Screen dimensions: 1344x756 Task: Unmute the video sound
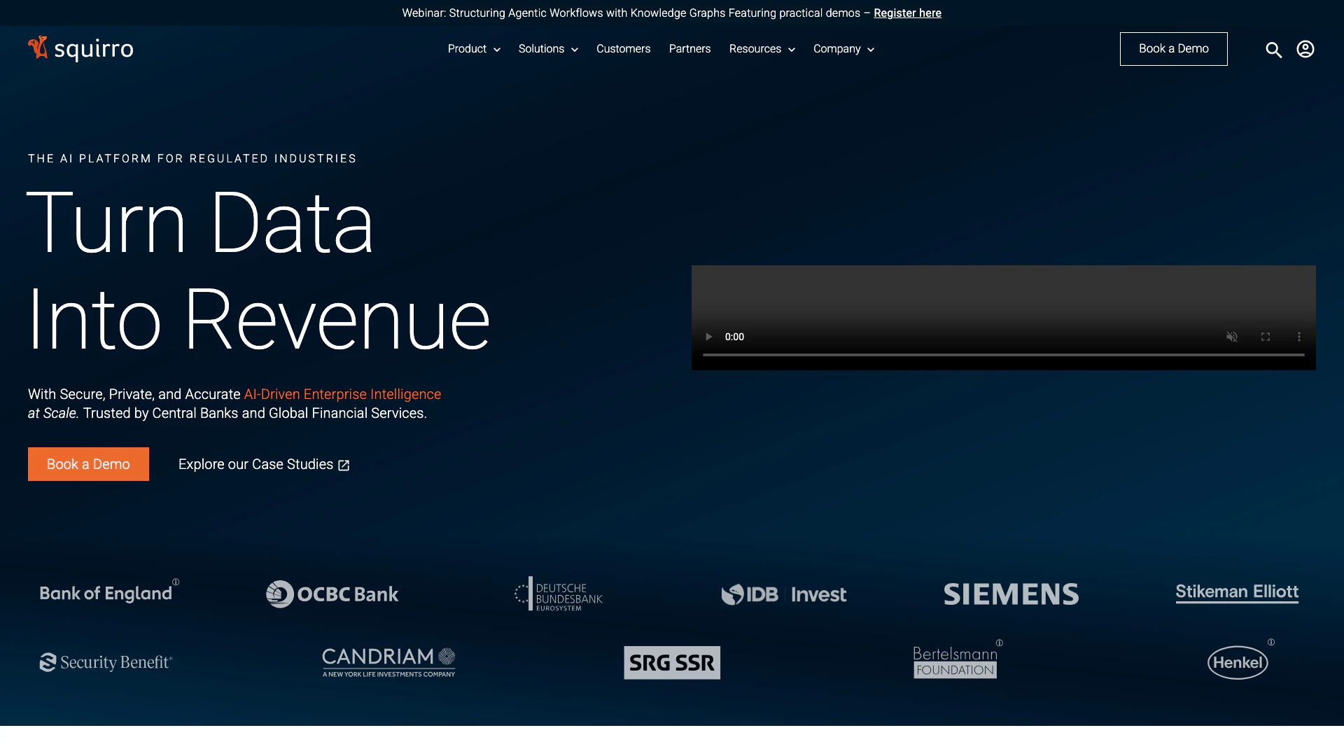click(1232, 337)
